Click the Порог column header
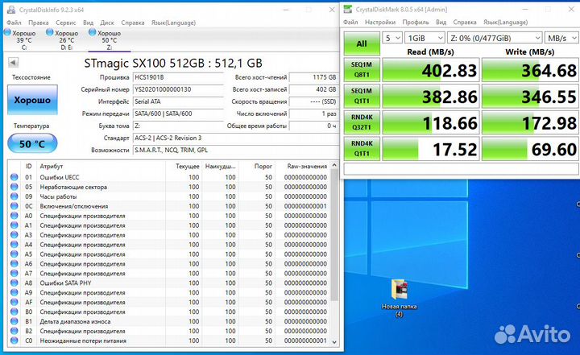 (x=257, y=166)
